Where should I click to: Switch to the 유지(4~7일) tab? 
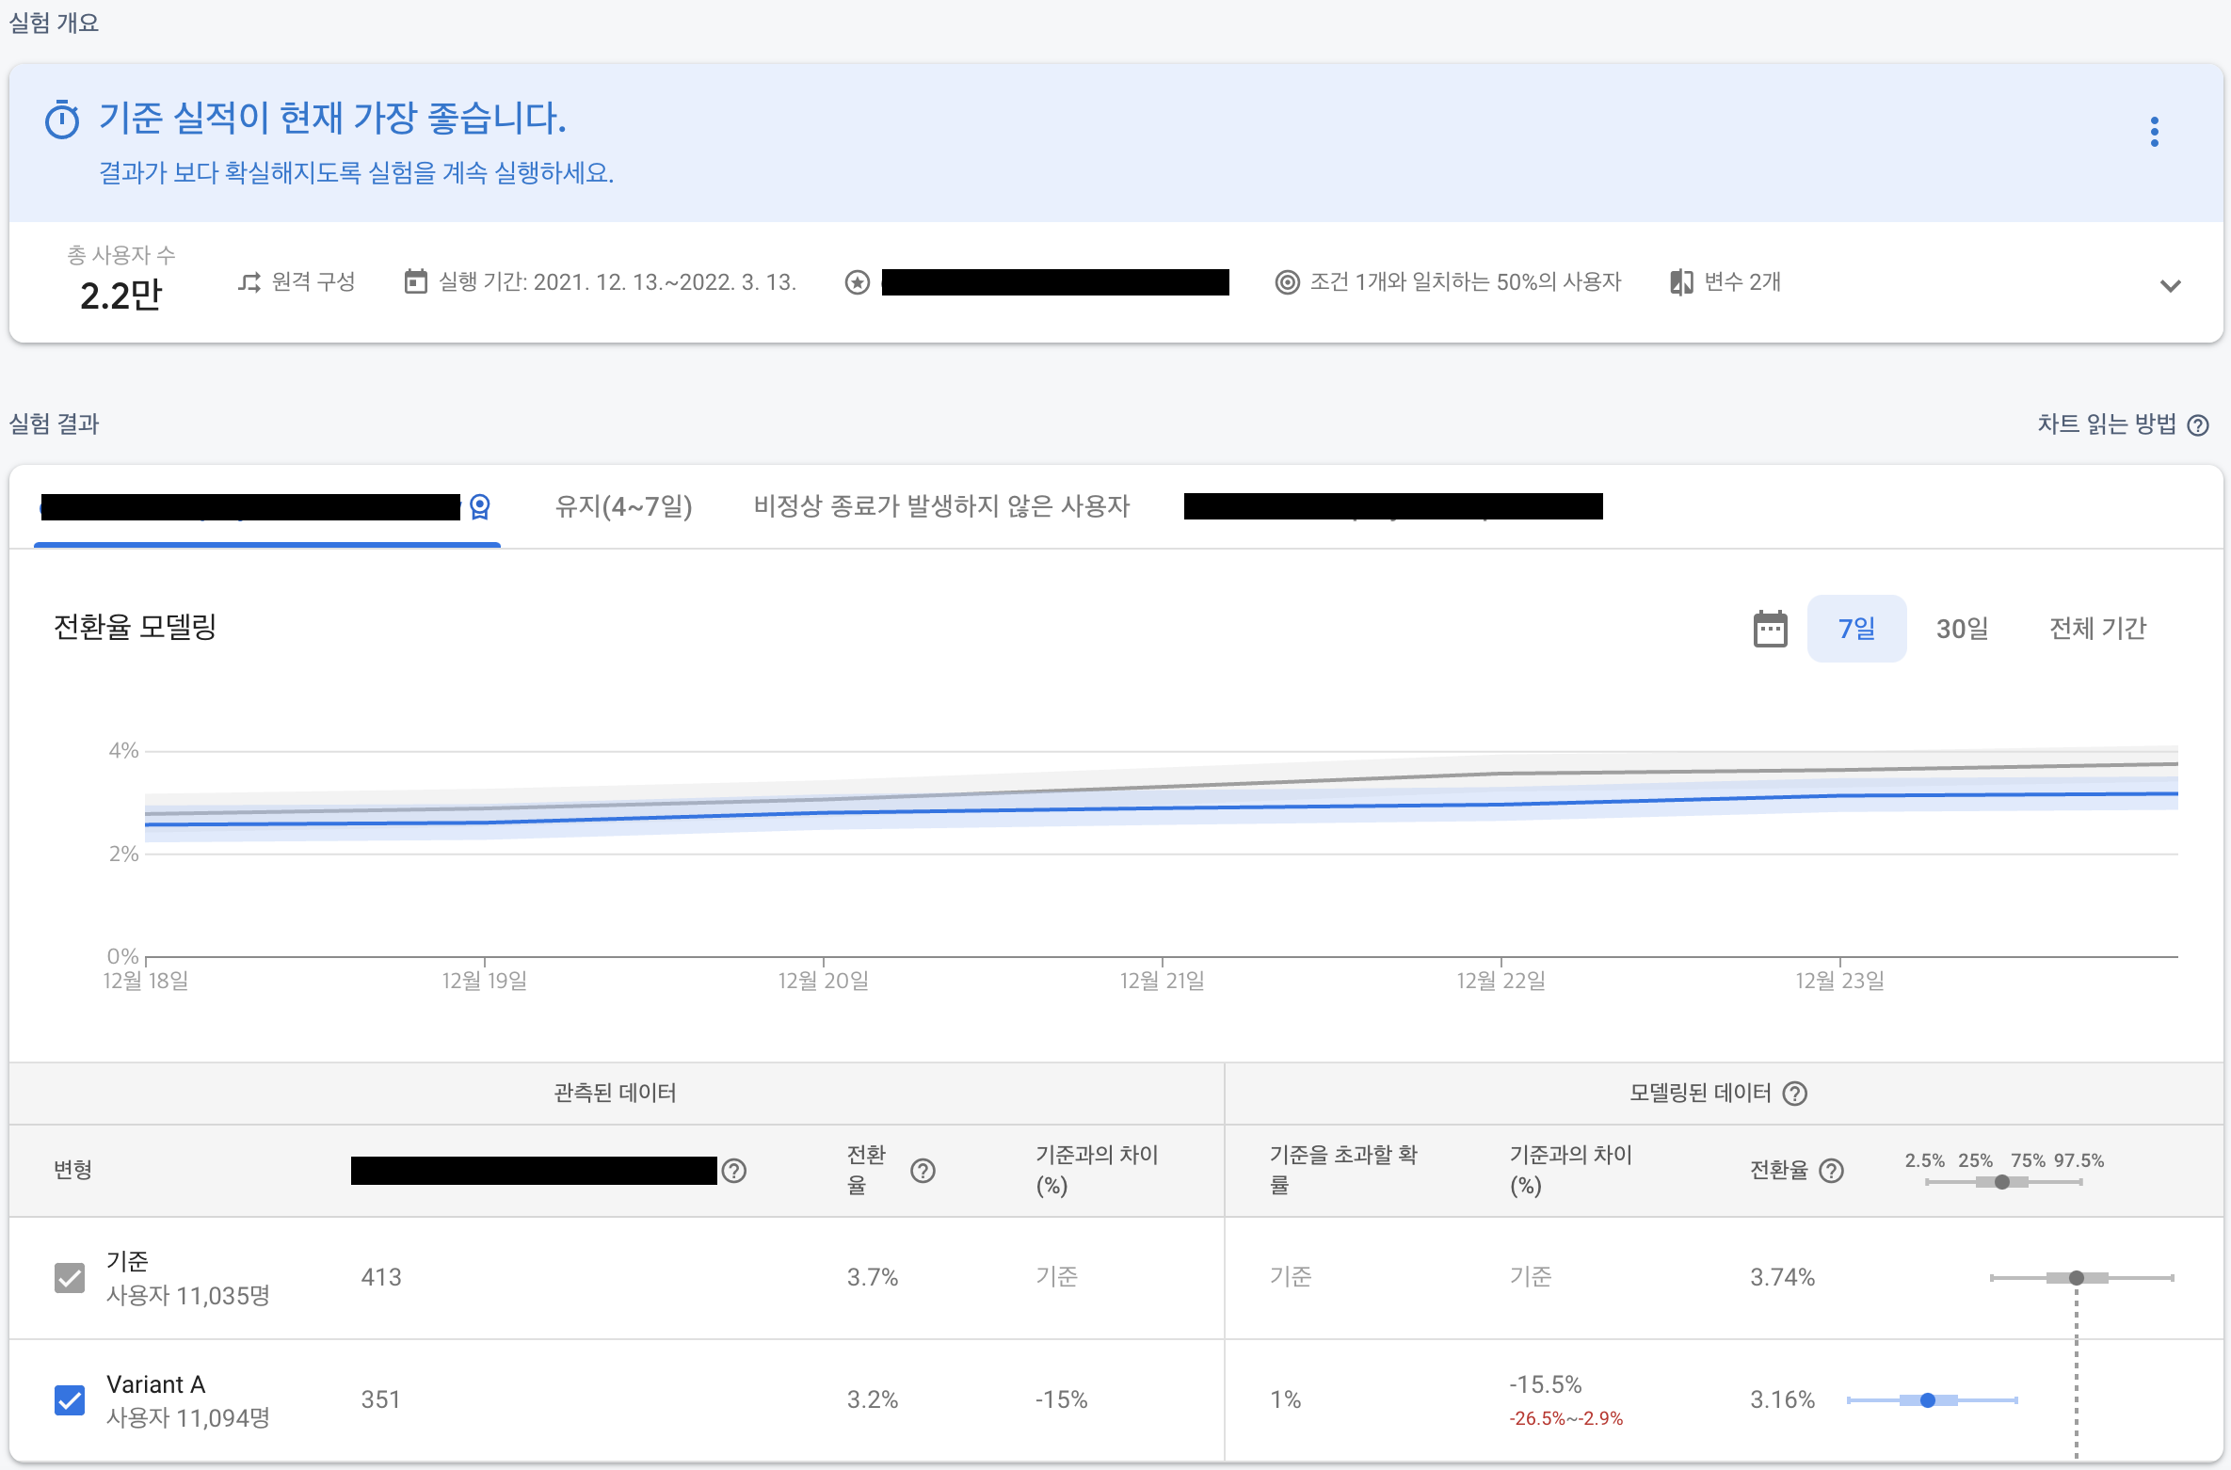pyautogui.click(x=623, y=506)
